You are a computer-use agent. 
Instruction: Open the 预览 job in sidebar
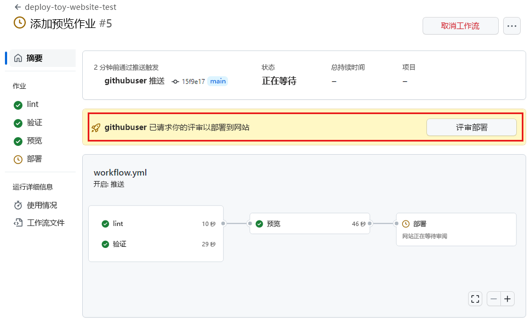pos(35,141)
